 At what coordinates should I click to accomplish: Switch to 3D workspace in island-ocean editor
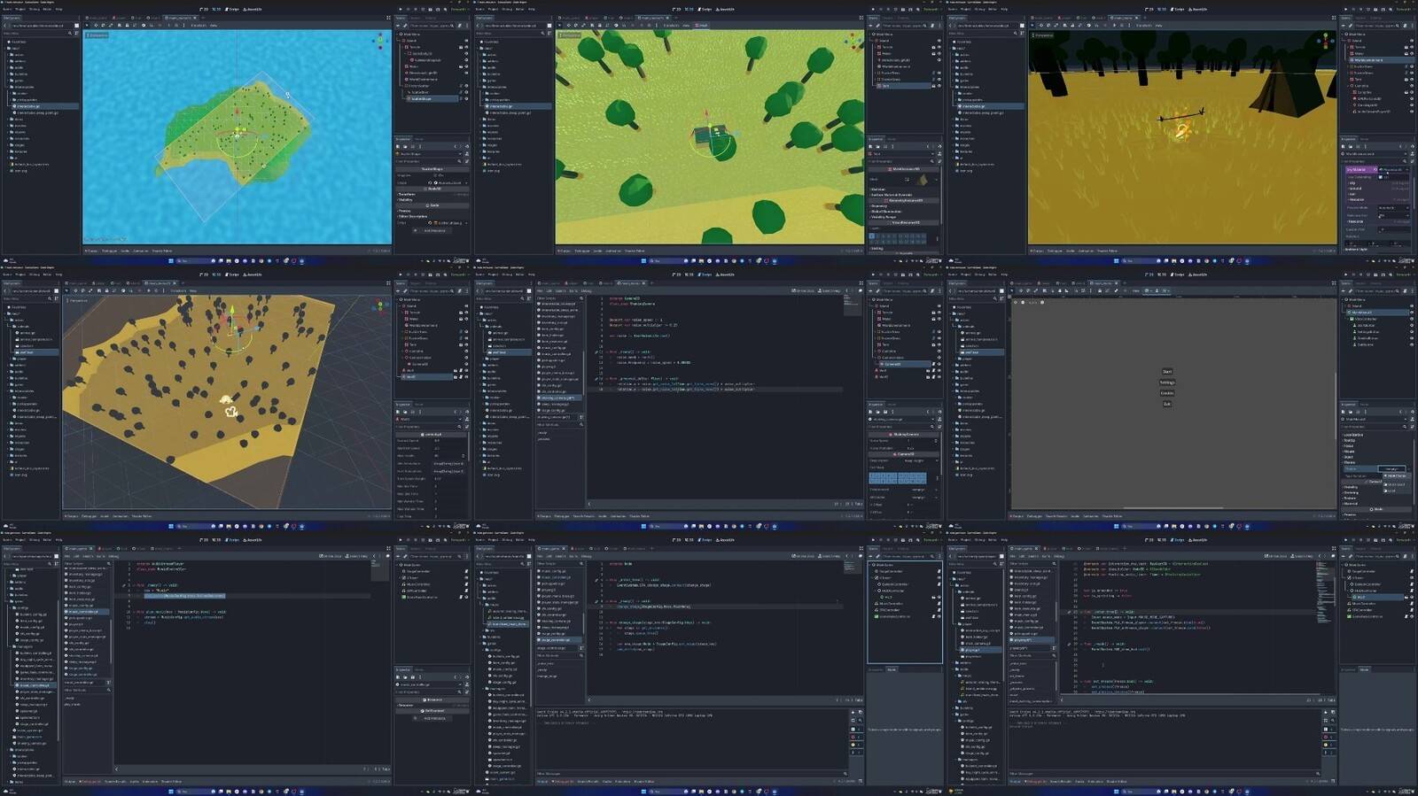point(215,9)
